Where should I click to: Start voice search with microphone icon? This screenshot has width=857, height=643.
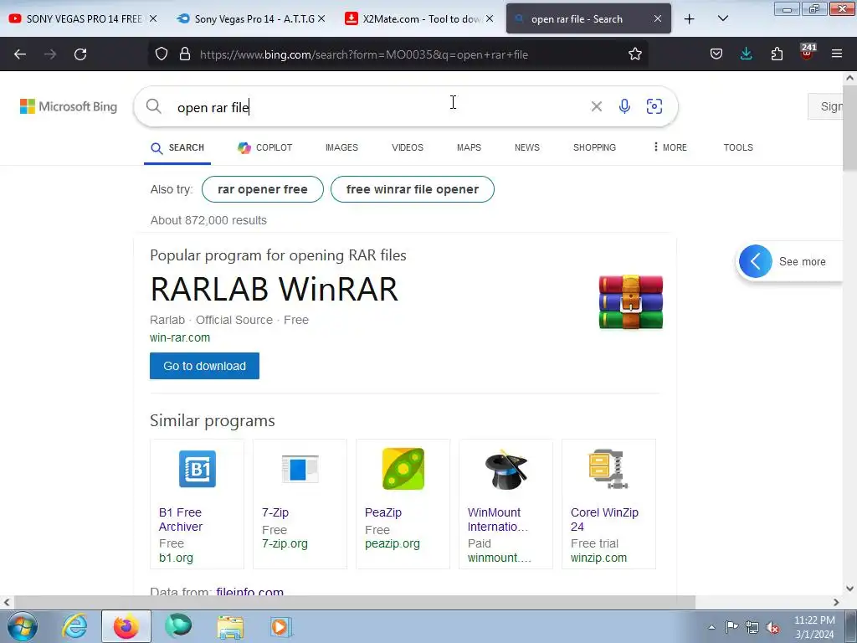click(624, 106)
